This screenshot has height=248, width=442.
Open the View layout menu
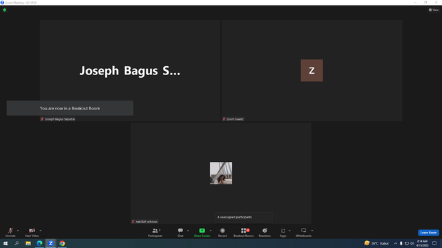[x=434, y=10]
